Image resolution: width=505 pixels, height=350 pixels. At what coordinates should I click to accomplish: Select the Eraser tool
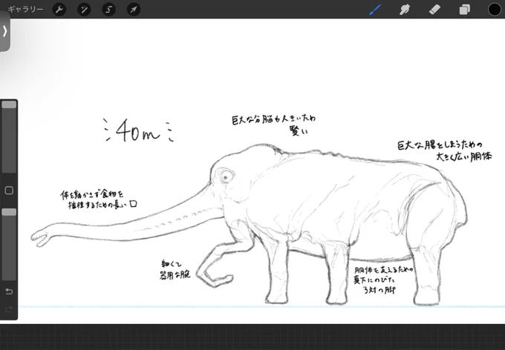point(434,10)
